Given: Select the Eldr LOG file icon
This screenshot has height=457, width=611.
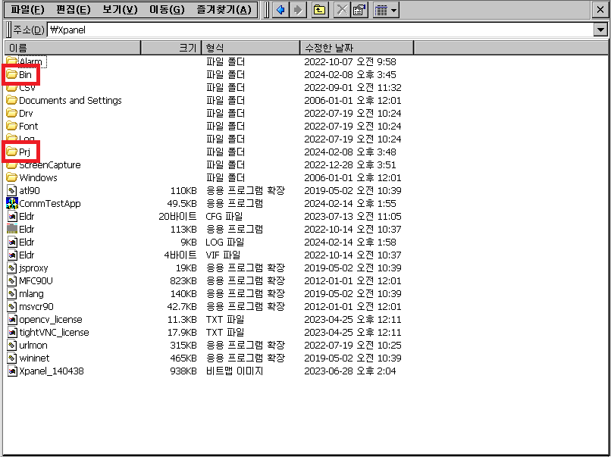Looking at the screenshot, I should pyautogui.click(x=12, y=242).
